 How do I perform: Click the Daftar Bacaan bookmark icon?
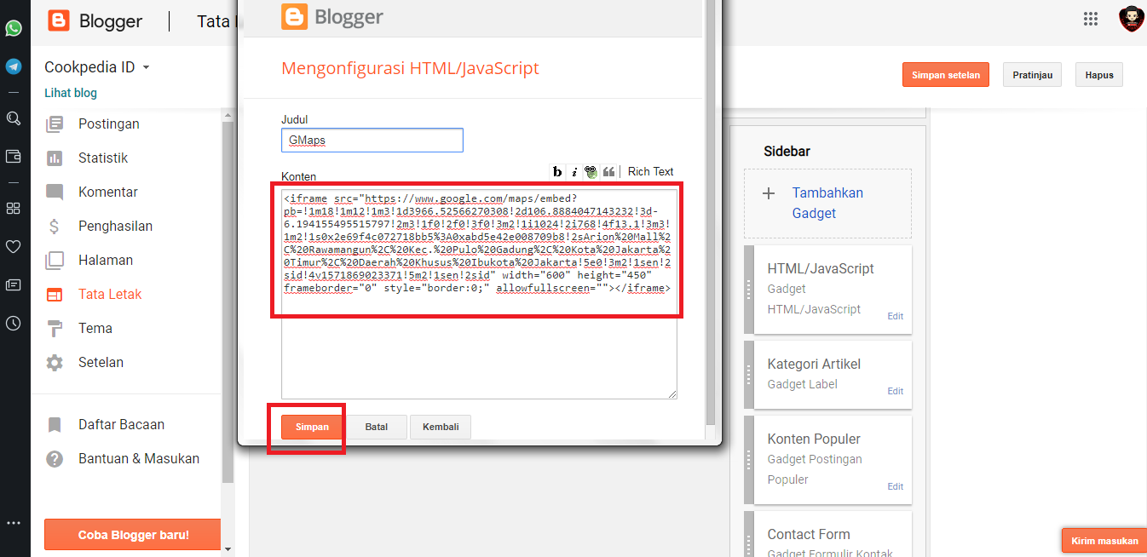[x=55, y=424]
